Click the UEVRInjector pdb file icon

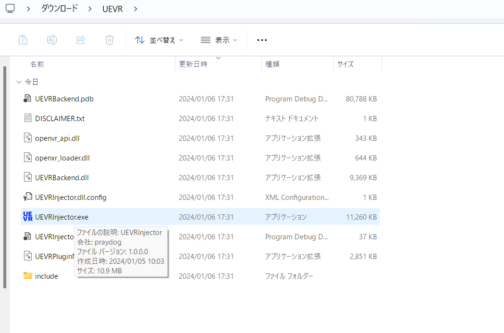(28, 236)
